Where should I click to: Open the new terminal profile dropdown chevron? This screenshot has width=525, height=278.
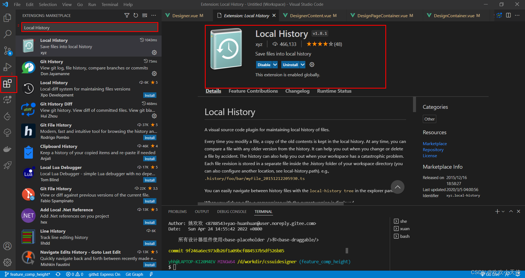coord(503,211)
